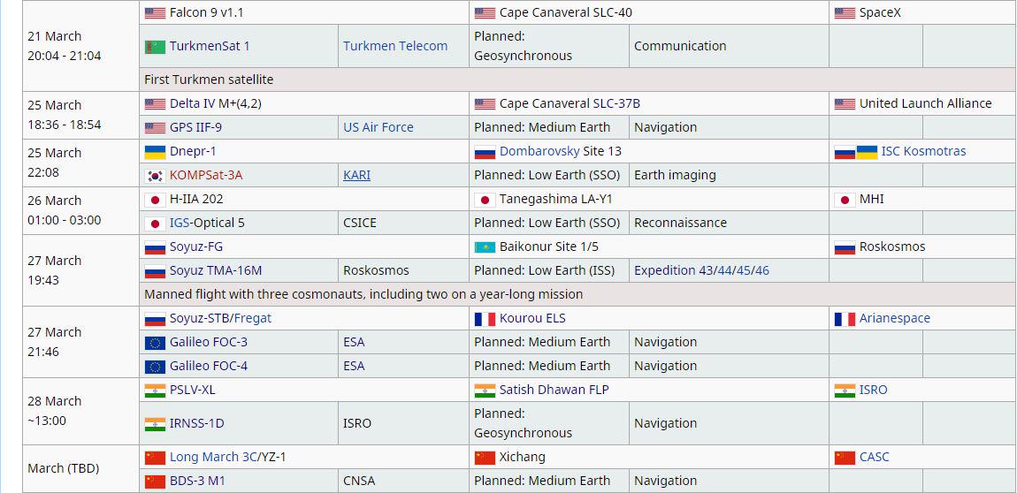Open the KARI operator link
This screenshot has height=493, width=1017.
click(x=356, y=176)
